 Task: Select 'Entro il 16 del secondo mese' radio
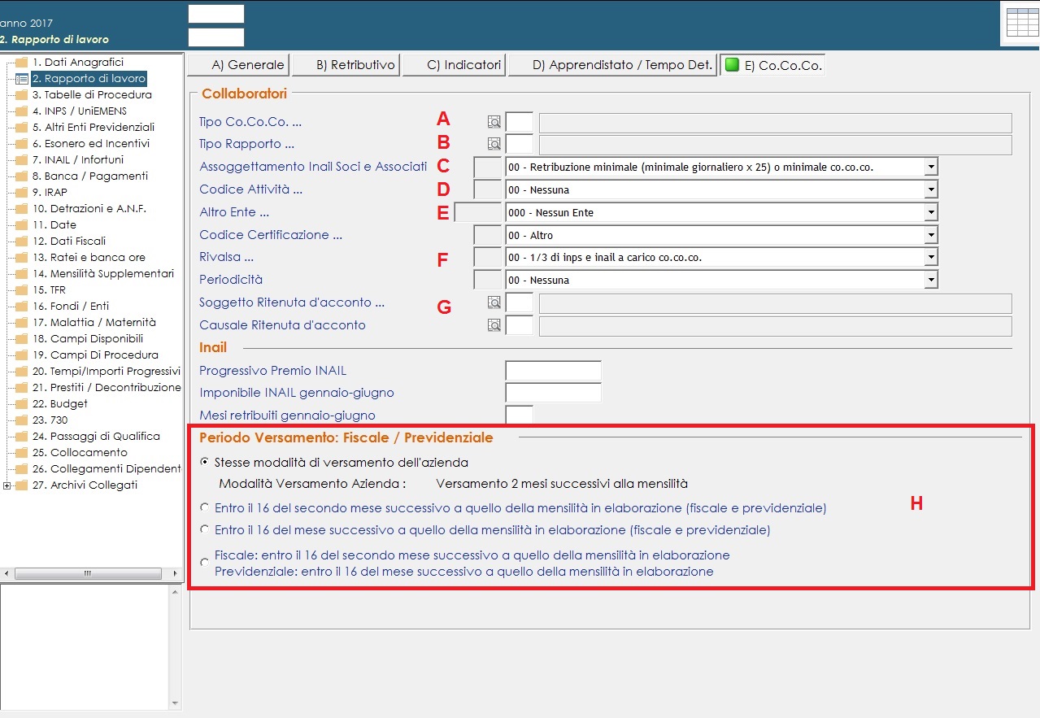coord(204,507)
